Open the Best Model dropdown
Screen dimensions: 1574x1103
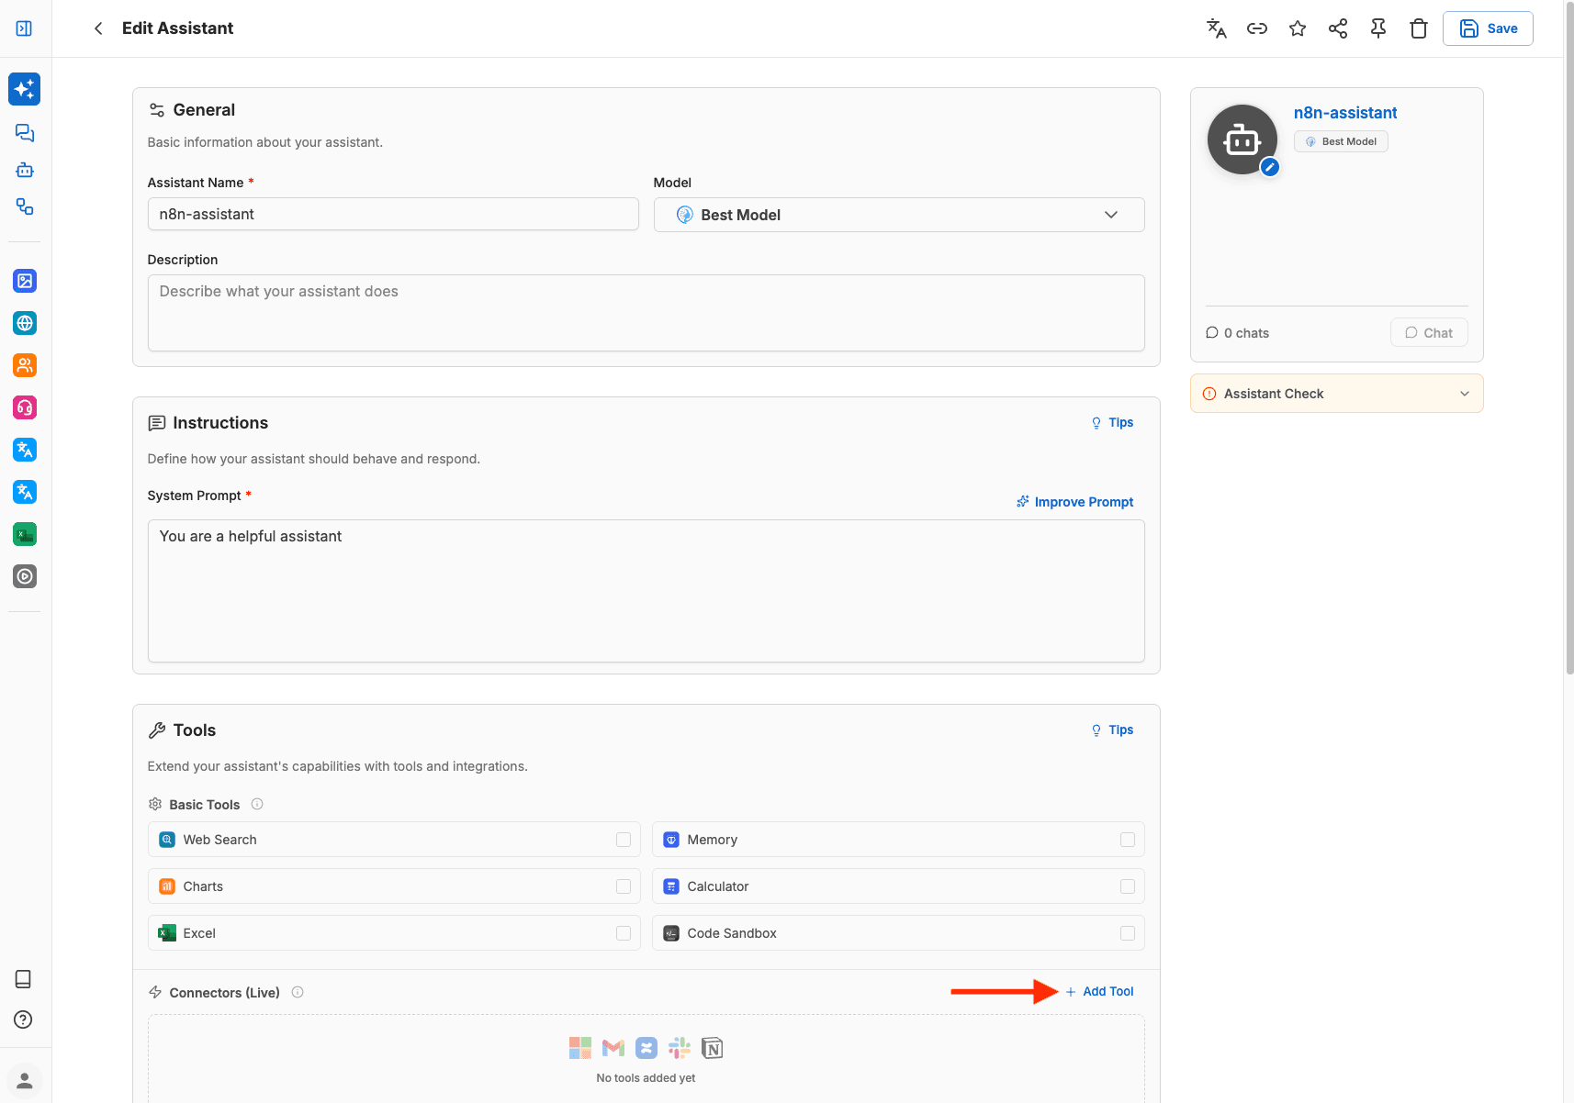coord(898,215)
